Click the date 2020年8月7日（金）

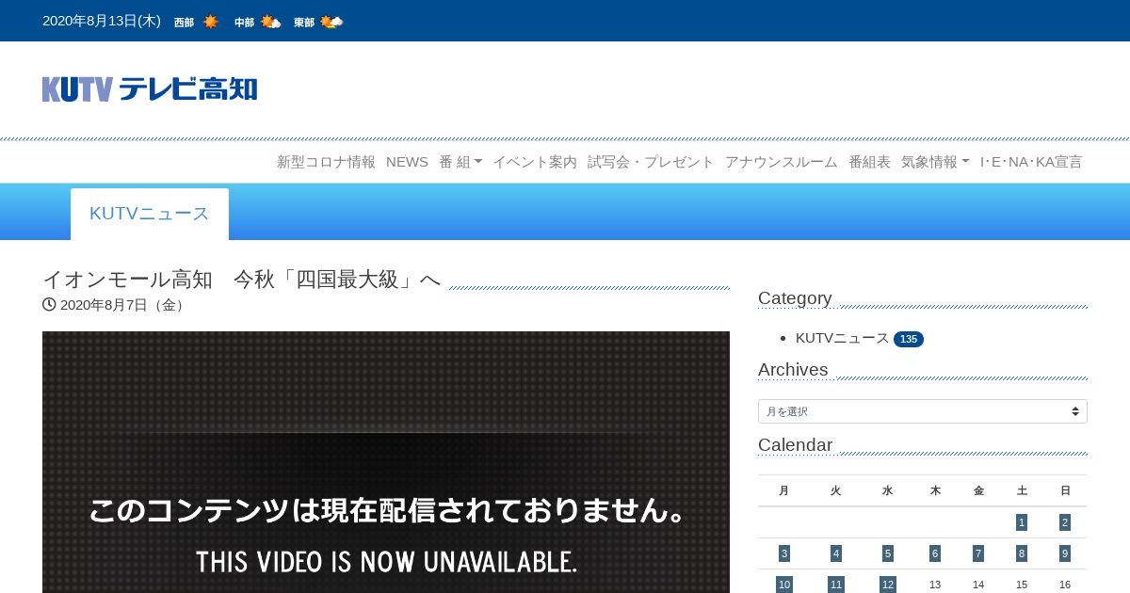(125, 305)
